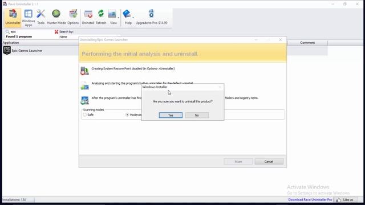Click the system restore point icon
The image size is (365, 205).
click(84, 71)
